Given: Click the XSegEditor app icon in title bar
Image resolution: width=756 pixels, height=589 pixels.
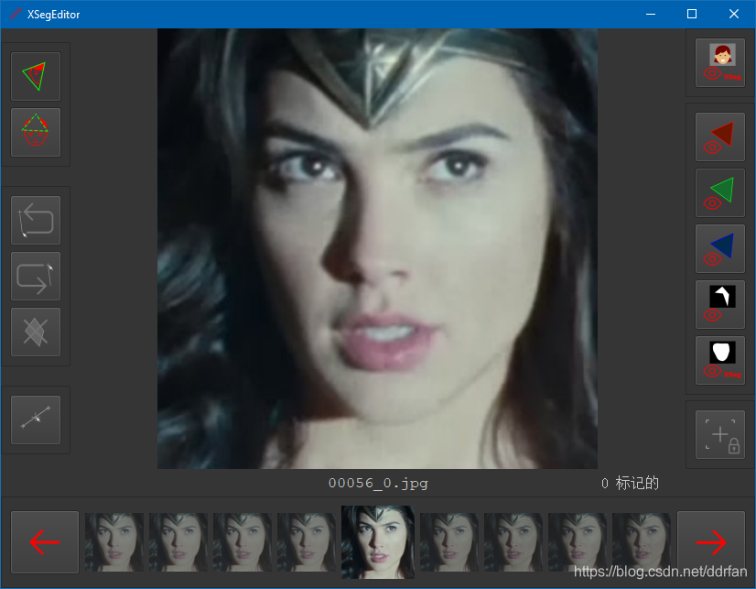Looking at the screenshot, I should [16, 14].
